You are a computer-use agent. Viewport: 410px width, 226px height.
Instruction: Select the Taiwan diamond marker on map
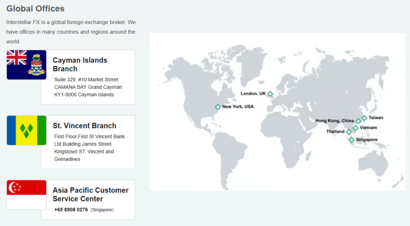(x=364, y=118)
